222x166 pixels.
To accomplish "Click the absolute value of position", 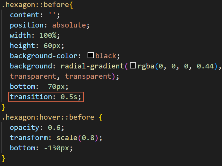I will (x=69, y=25).
